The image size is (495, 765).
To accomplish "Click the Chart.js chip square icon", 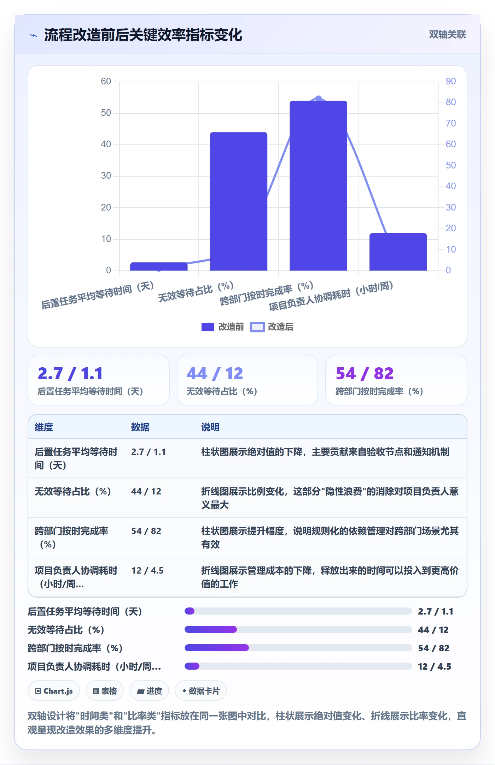I will tap(38, 691).
